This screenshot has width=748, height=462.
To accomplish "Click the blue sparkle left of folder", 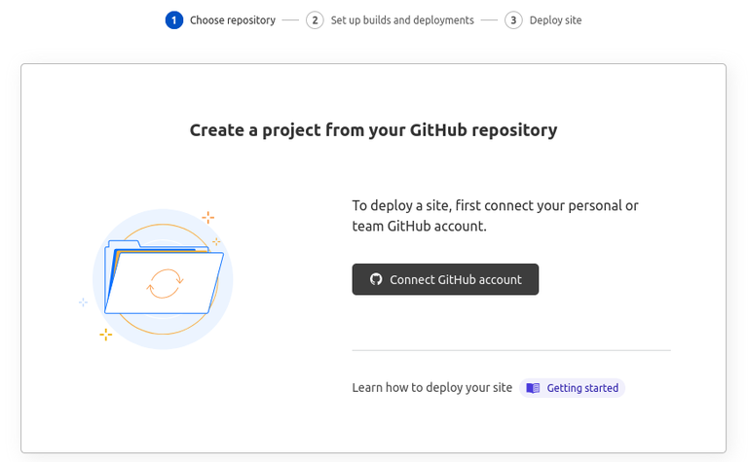I will tap(84, 302).
